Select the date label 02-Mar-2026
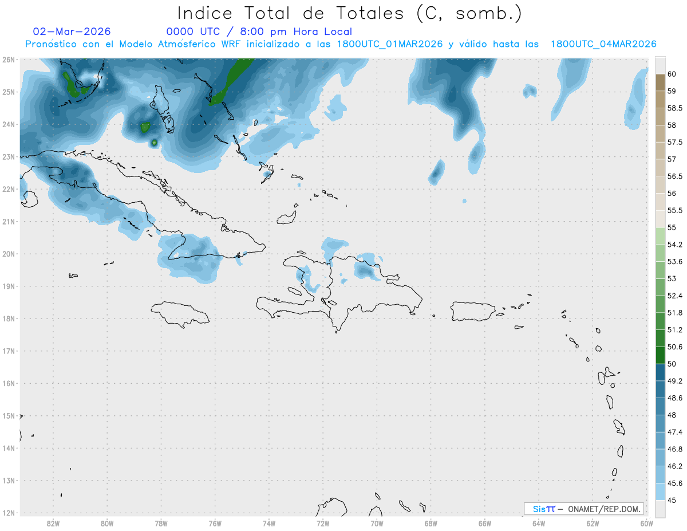Viewport: 687px width, 531px height. [72, 32]
